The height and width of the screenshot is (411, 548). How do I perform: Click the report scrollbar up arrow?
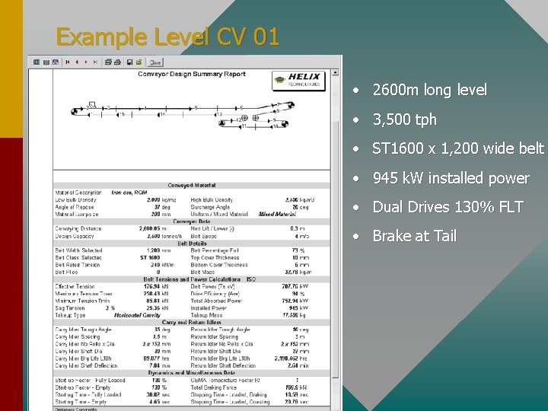[335, 73]
